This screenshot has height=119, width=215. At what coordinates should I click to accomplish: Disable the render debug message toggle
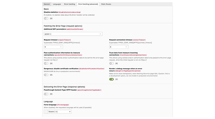coord(111,79)
